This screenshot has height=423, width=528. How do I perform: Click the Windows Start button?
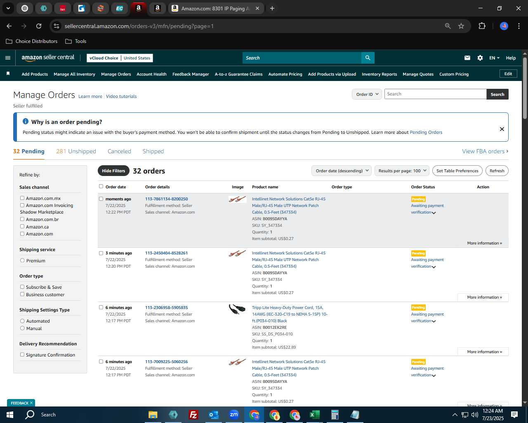tap(10, 415)
